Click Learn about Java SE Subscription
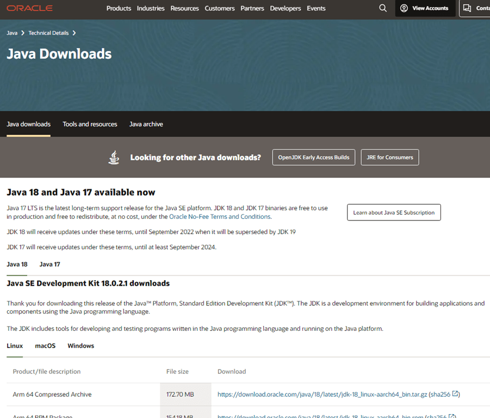The height and width of the screenshot is (418, 490). pos(394,213)
